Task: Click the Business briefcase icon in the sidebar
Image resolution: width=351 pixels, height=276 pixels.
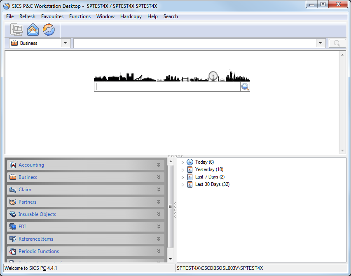Action: (12, 177)
